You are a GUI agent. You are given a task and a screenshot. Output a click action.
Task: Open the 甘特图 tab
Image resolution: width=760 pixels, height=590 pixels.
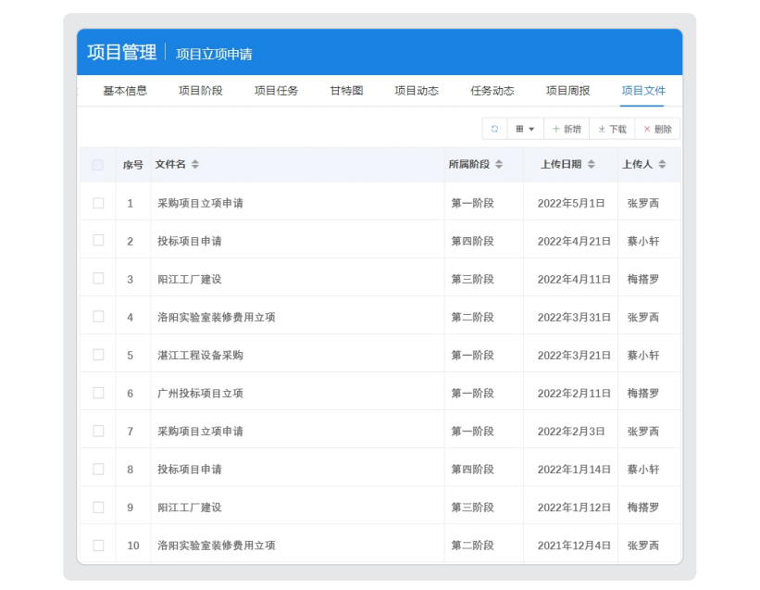pyautogui.click(x=346, y=91)
